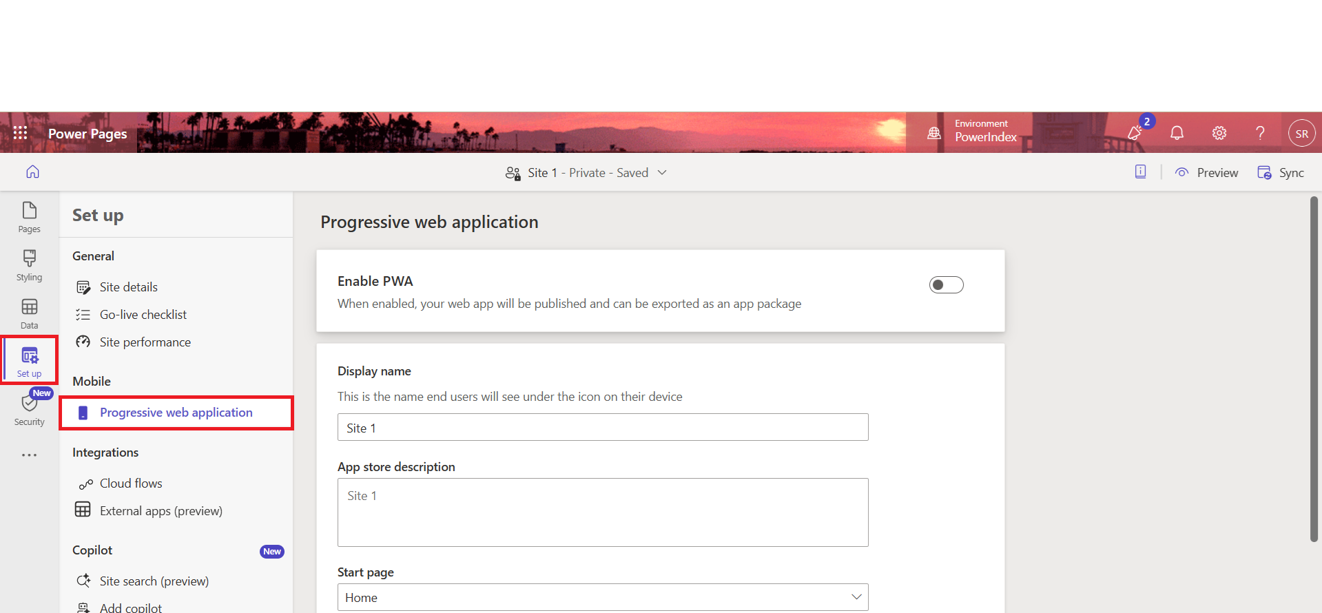
Task: Open the Environment PowerIndex picker
Action: pyautogui.click(x=973, y=132)
